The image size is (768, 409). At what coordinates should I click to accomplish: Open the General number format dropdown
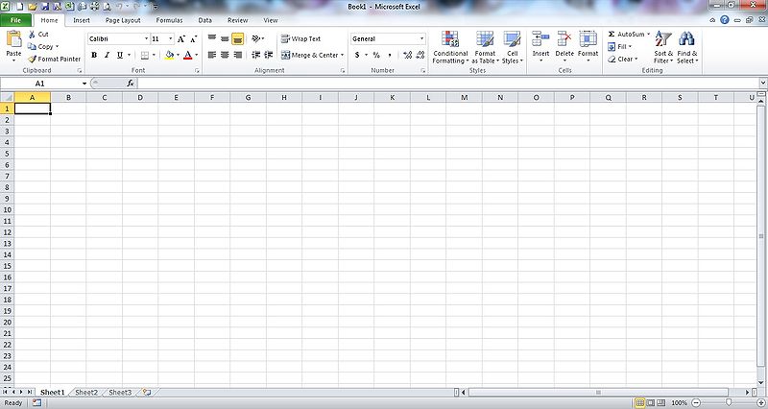[x=420, y=38]
